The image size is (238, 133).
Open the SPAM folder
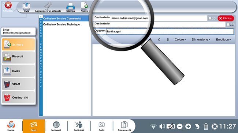(x=18, y=84)
